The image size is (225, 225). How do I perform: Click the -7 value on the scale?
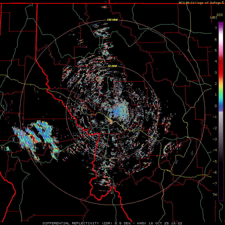215,183
